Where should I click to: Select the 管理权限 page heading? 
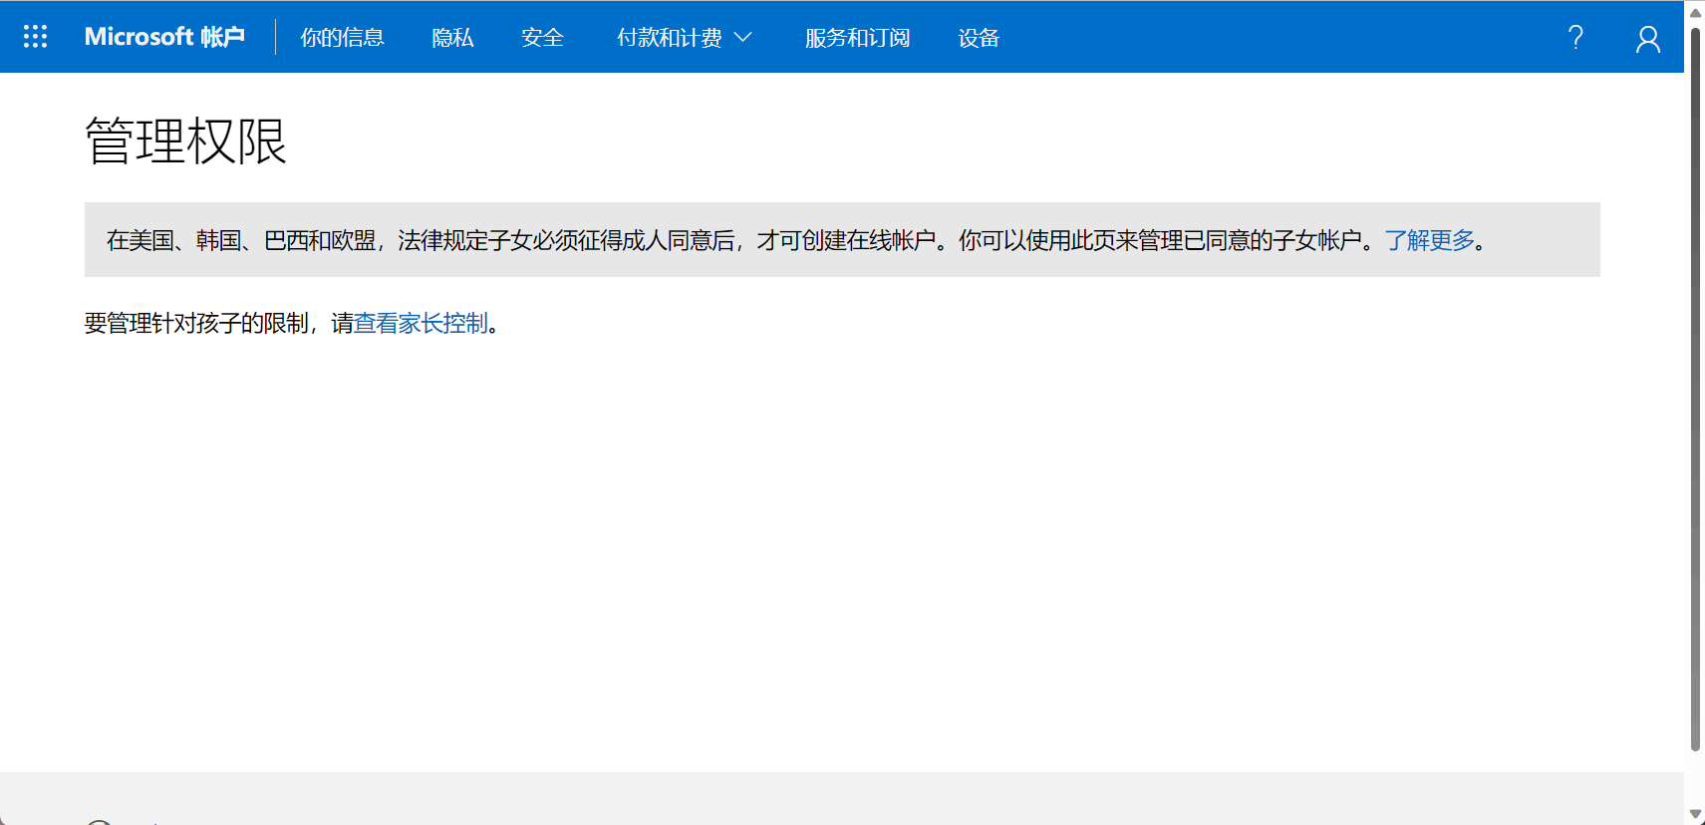(x=186, y=140)
